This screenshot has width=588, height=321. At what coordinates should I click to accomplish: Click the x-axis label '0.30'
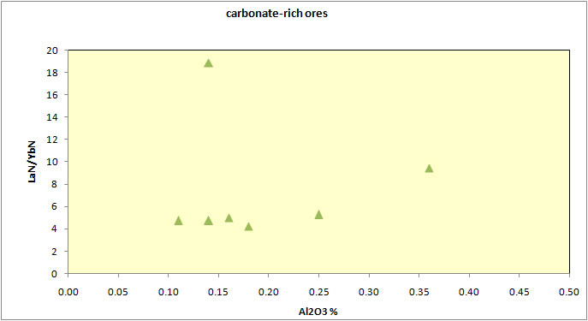coord(369,292)
